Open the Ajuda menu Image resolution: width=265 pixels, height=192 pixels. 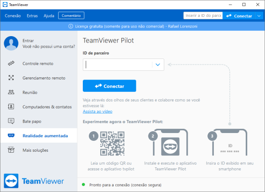click(49, 16)
